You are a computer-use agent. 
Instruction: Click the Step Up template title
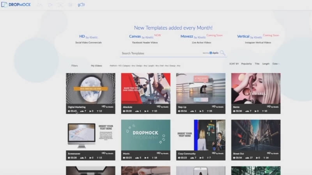(182, 107)
